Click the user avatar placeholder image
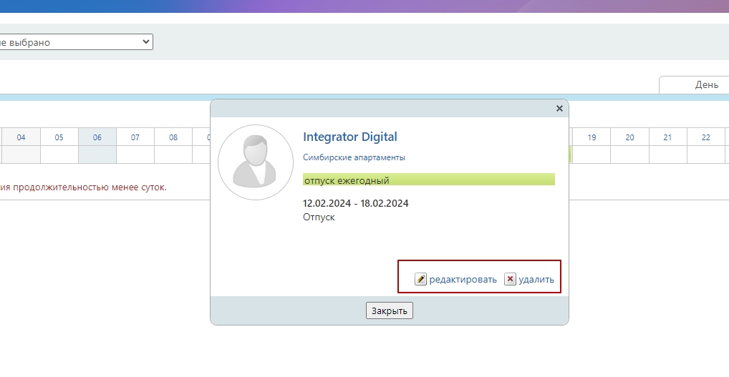Screen dimensions: 729x377 tap(256, 162)
